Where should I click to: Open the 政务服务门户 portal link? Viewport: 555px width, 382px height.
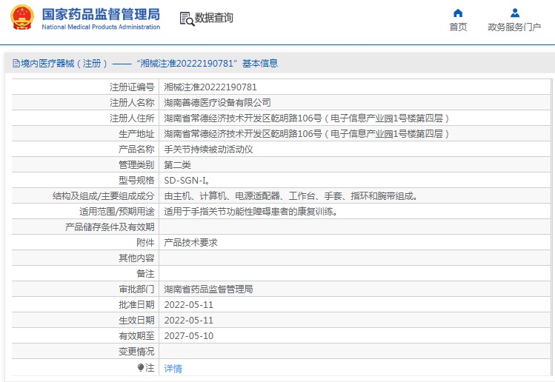(x=514, y=27)
